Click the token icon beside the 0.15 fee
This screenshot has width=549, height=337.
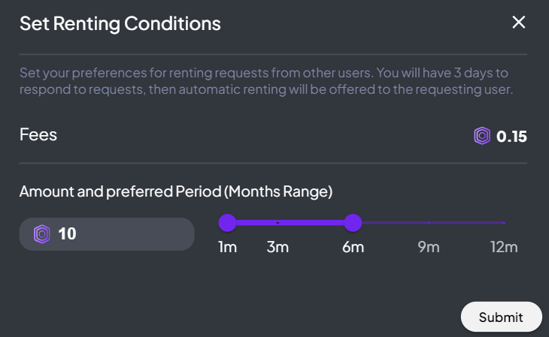click(481, 136)
